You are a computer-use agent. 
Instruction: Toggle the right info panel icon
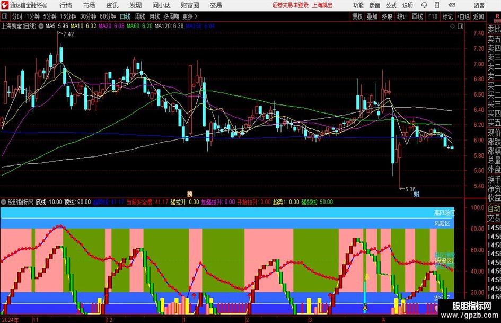460,27
